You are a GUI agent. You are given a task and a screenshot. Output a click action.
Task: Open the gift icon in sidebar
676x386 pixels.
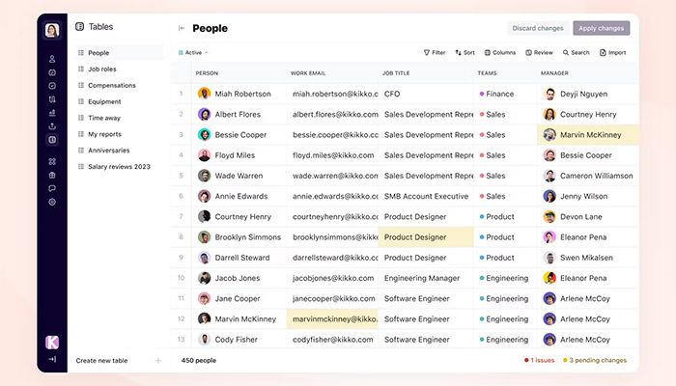(52, 175)
